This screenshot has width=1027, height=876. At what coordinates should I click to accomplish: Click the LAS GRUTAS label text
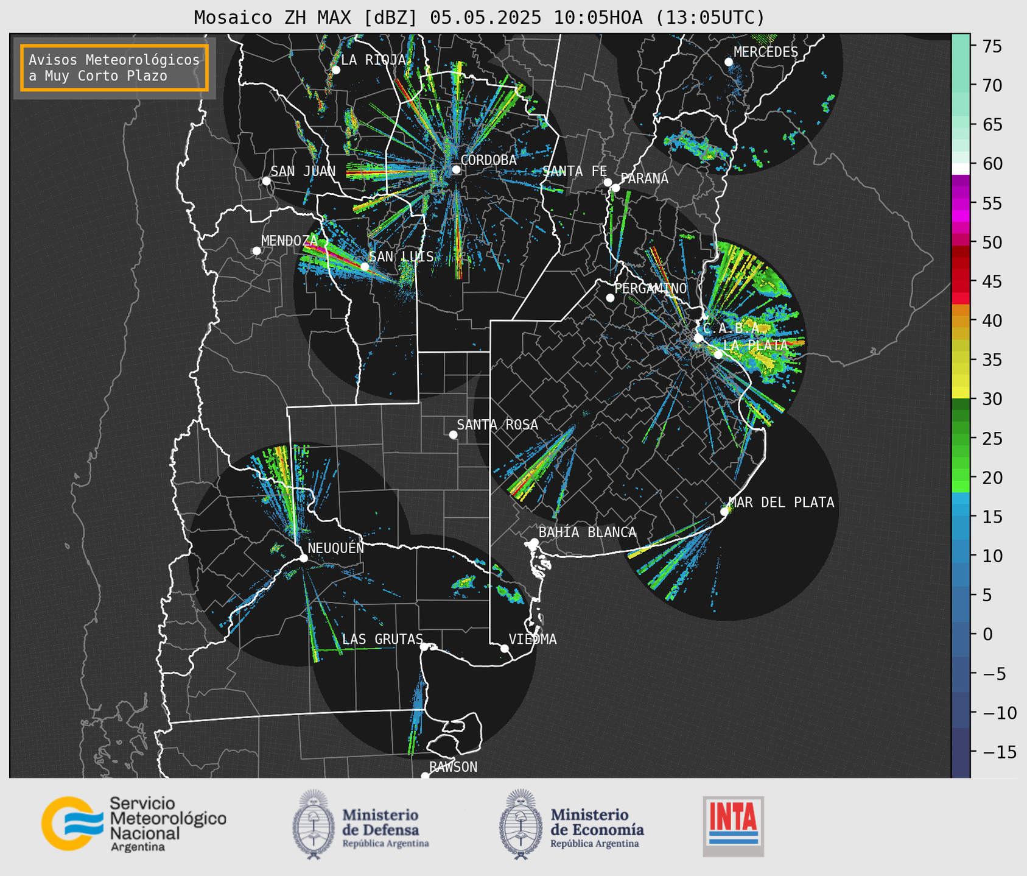click(x=382, y=639)
